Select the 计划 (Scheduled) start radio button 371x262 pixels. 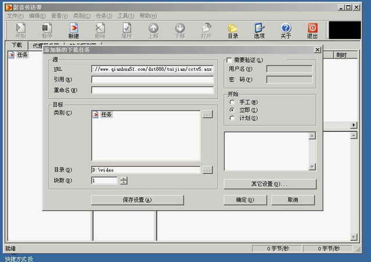tap(232, 118)
